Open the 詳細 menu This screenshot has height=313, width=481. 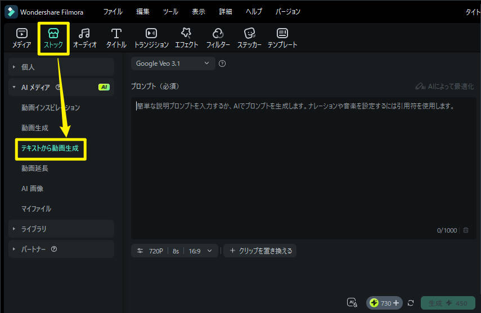coord(226,12)
